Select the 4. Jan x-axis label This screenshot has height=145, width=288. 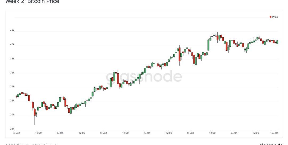click(17, 133)
